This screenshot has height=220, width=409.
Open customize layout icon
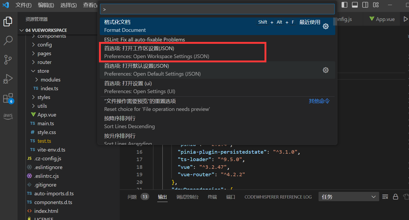[376, 5]
